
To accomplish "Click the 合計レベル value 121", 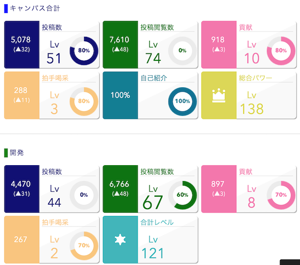I will 152,253.
